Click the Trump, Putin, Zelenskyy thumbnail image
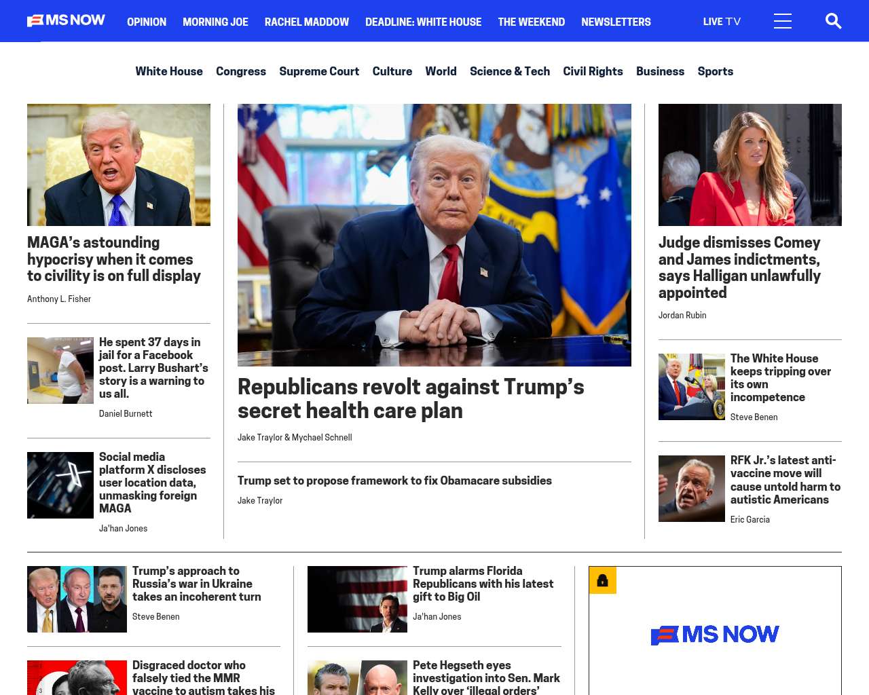The height and width of the screenshot is (695, 869). click(77, 599)
